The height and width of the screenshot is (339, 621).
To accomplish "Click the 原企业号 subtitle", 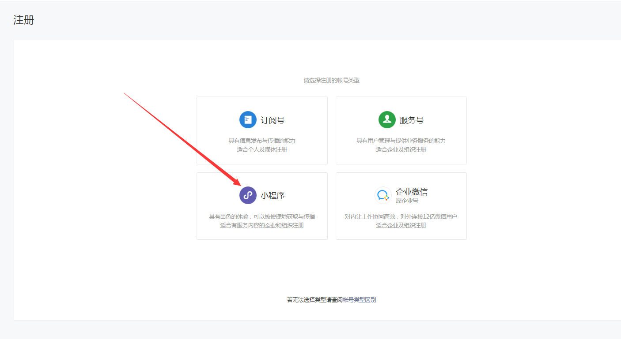I will (x=407, y=201).
